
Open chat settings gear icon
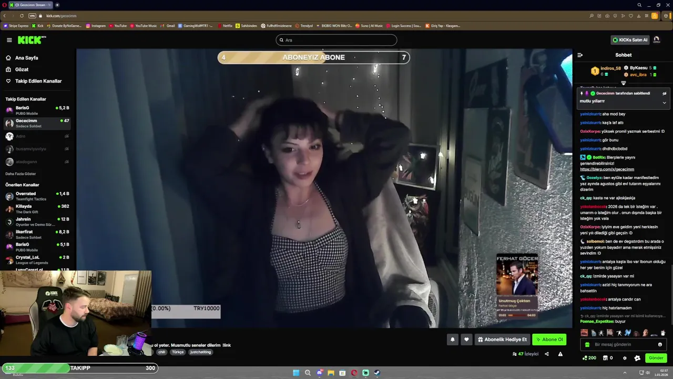[625, 358]
